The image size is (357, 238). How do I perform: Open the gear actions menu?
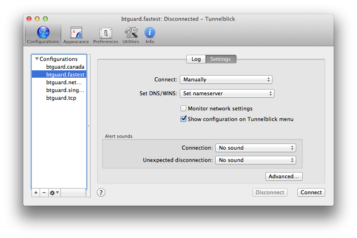54,193
